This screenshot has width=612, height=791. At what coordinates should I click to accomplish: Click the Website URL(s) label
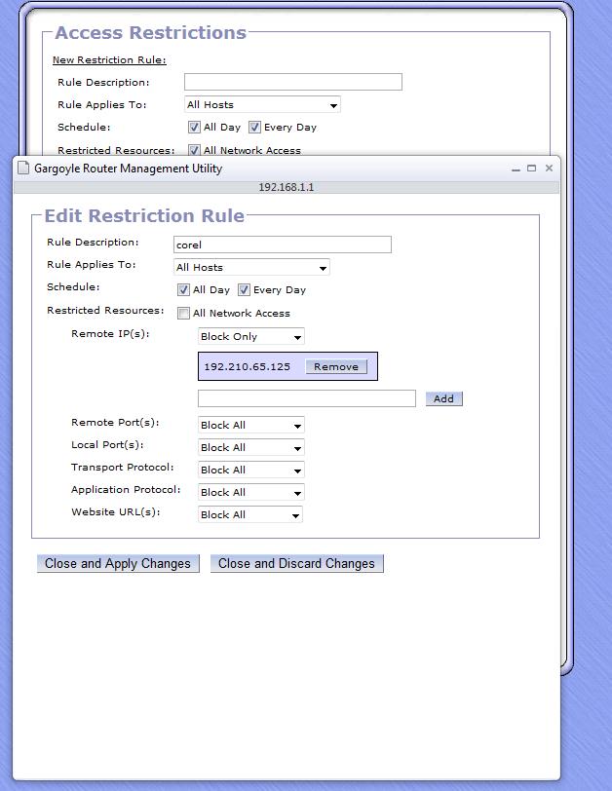coord(116,512)
